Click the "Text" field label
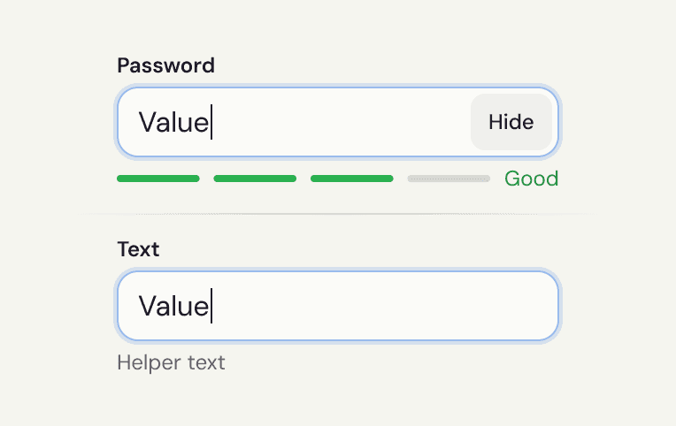Viewport: 676px width, 426px height. click(138, 249)
